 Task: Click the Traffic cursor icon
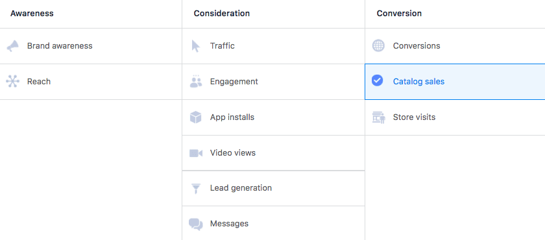point(196,46)
